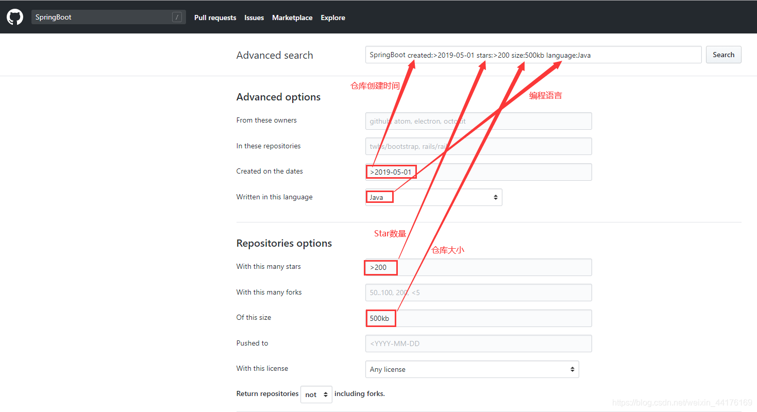Viewport: 757px width, 412px height.
Task: Open Pull requests in the header
Action: point(215,18)
